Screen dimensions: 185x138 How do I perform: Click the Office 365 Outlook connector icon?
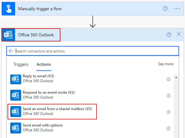(8, 35)
